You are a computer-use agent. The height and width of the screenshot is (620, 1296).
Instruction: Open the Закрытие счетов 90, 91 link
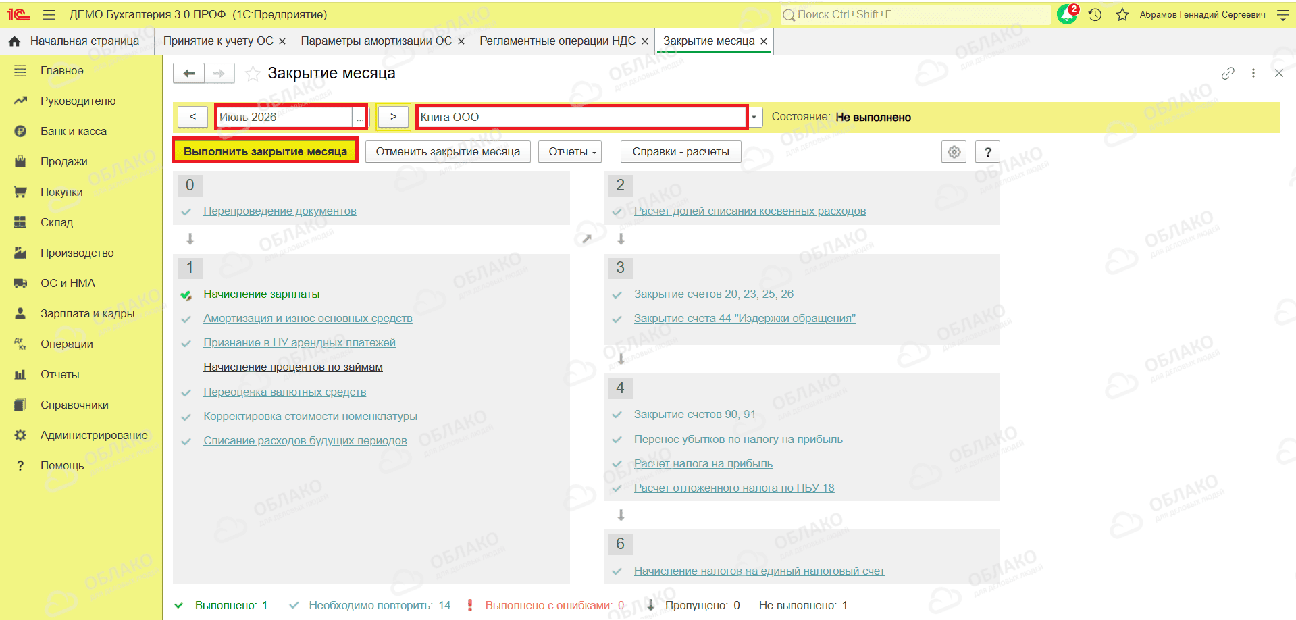(694, 415)
